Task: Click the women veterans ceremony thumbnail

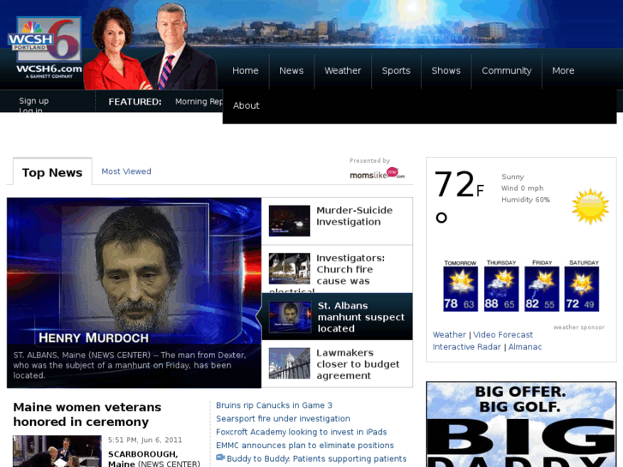Action: point(57,451)
